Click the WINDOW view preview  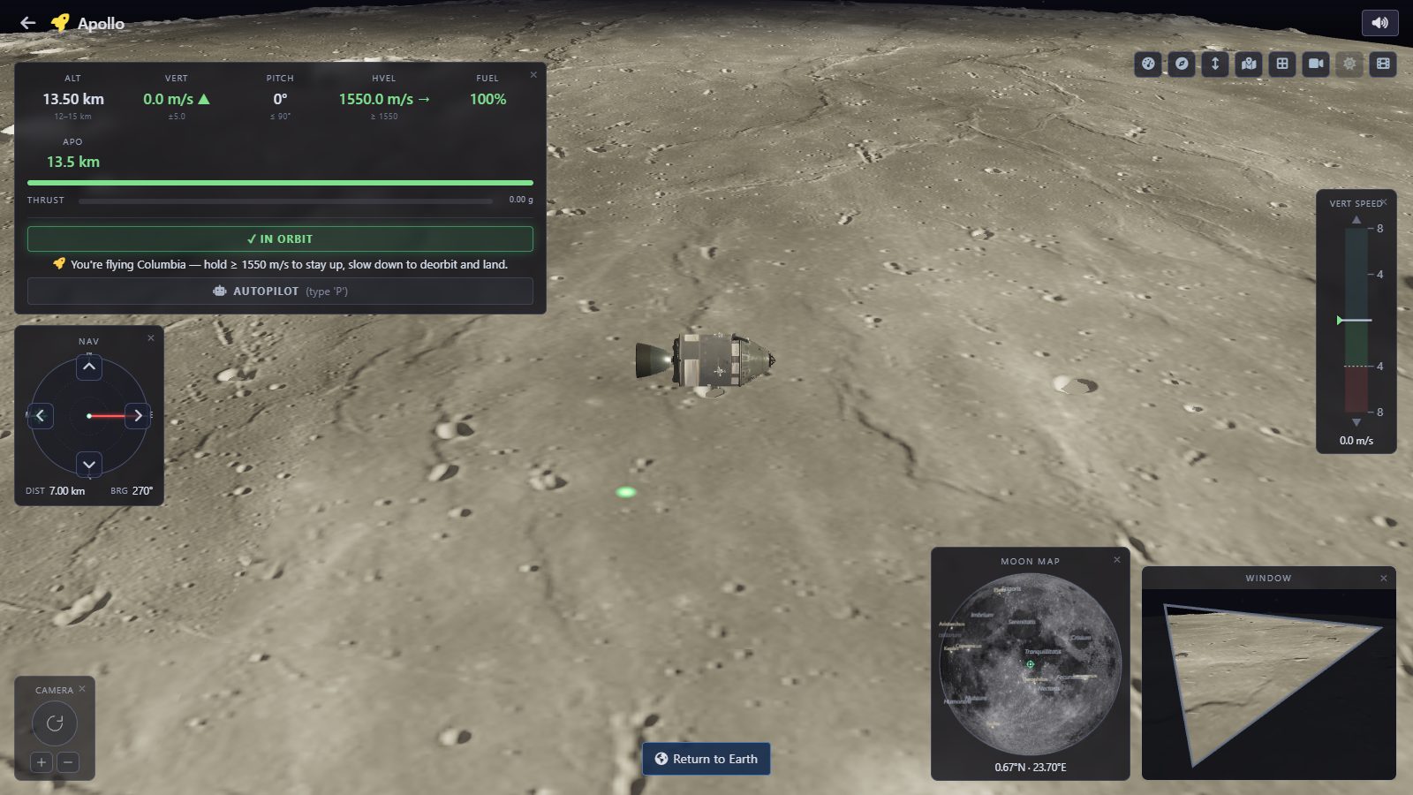tap(1269, 684)
